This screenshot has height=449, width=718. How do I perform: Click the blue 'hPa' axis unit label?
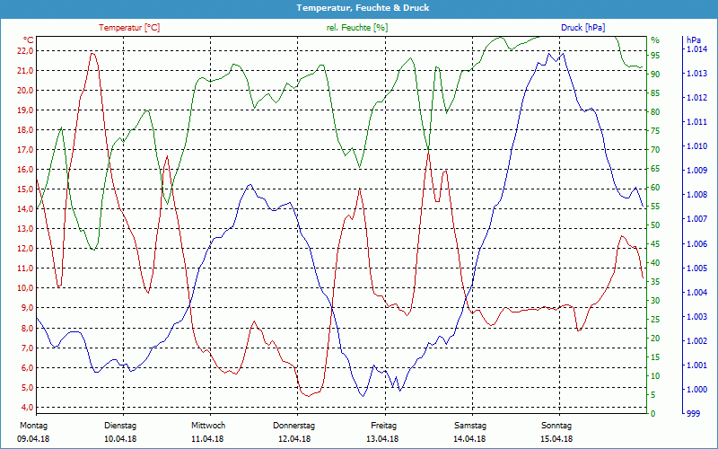[x=693, y=40]
